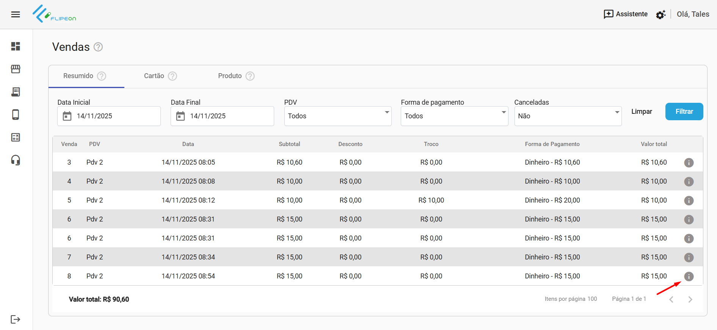Open the Data Final calendar picker
Image resolution: width=717 pixels, height=330 pixels.
180,116
